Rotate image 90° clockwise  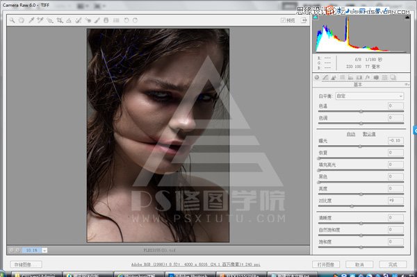[135, 20]
